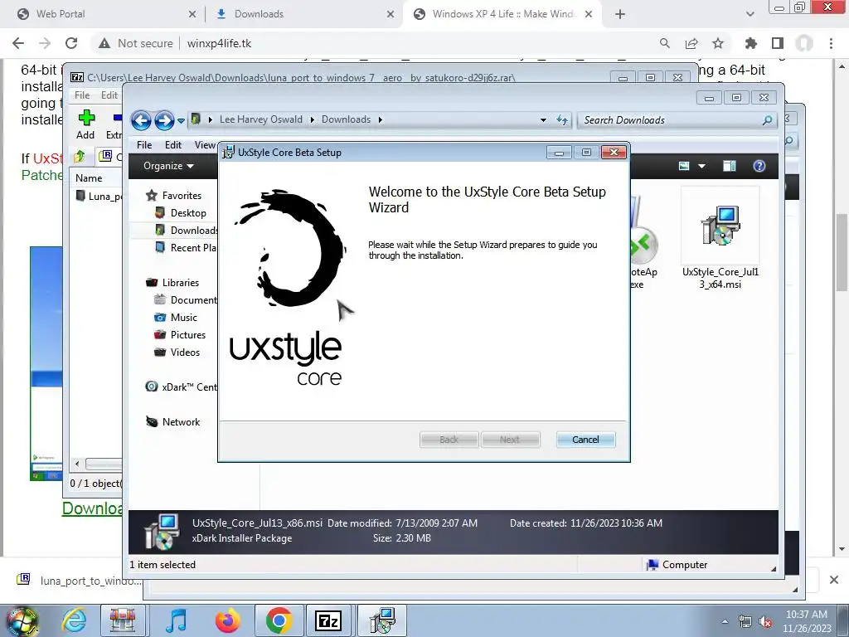Screen dimensions: 849x637
Task: Close the download bar in Chrome
Action: tap(834, 580)
